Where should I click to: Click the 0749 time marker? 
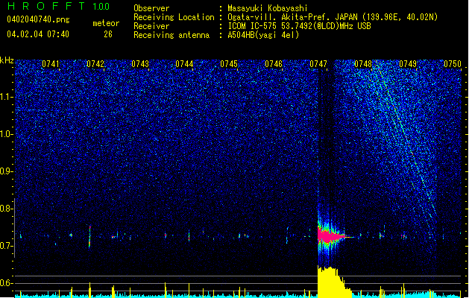(x=408, y=64)
